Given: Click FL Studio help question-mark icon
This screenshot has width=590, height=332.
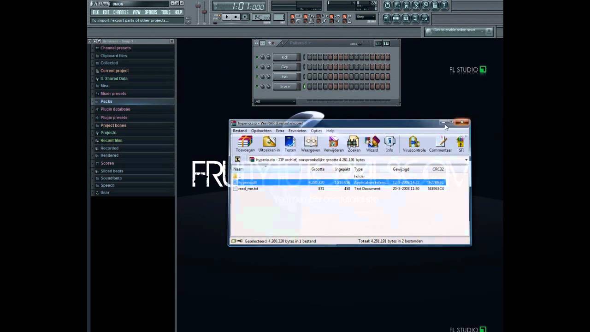Looking at the screenshot, I should [x=444, y=5].
